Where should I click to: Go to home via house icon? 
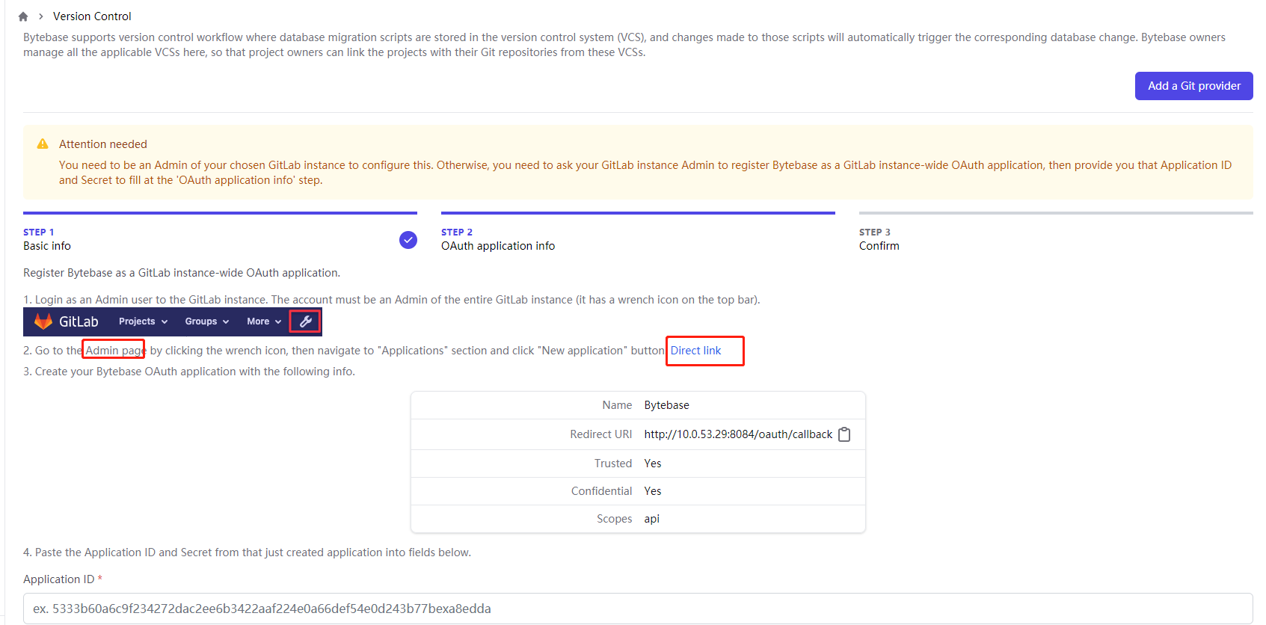pyautogui.click(x=23, y=16)
